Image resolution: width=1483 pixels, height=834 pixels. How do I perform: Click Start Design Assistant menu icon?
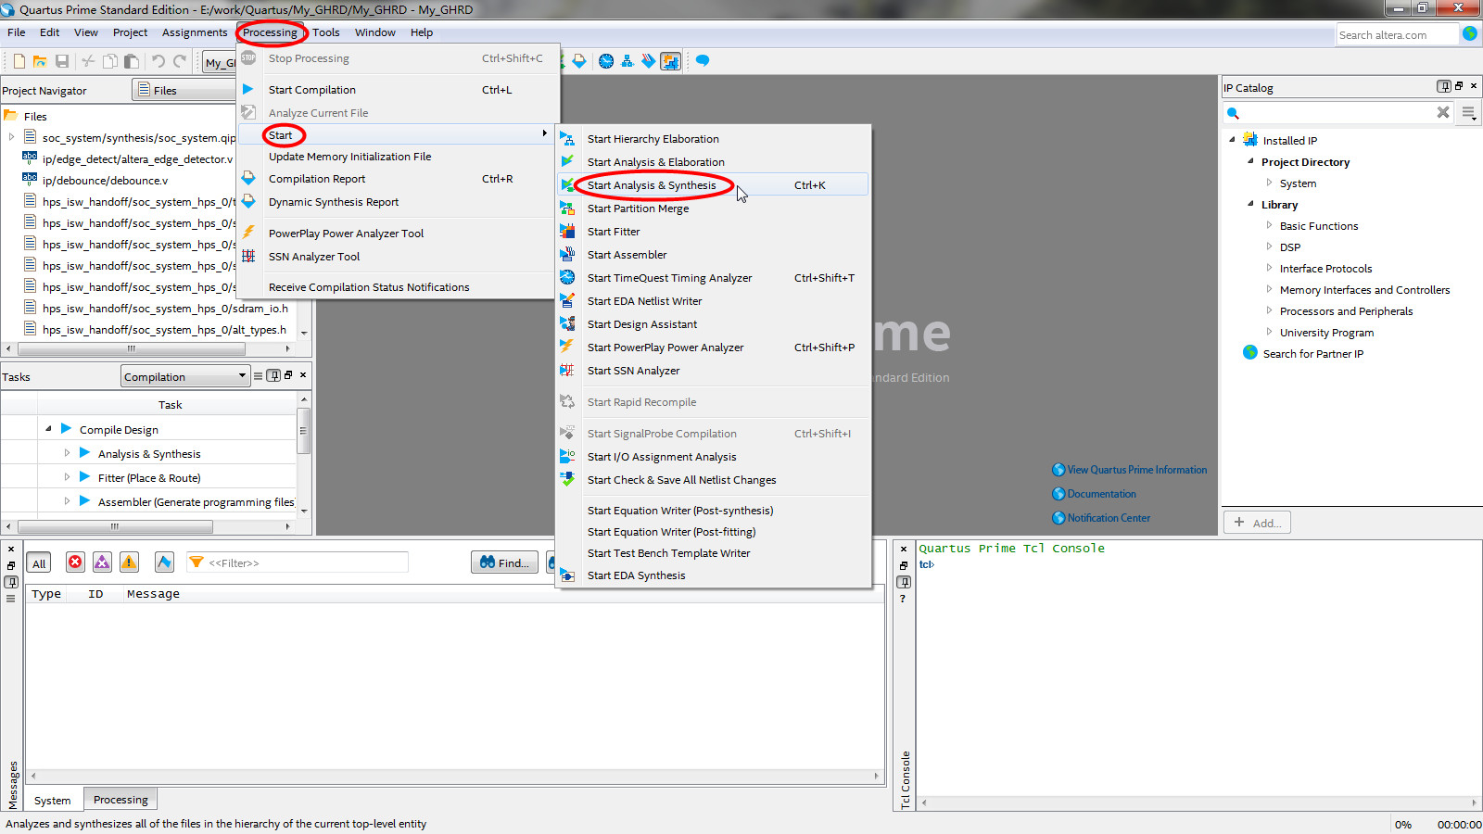coord(567,323)
